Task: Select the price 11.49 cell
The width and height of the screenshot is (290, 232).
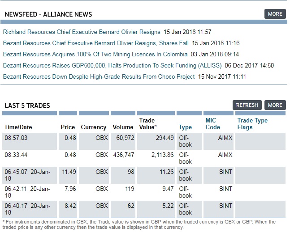Action: click(68, 175)
